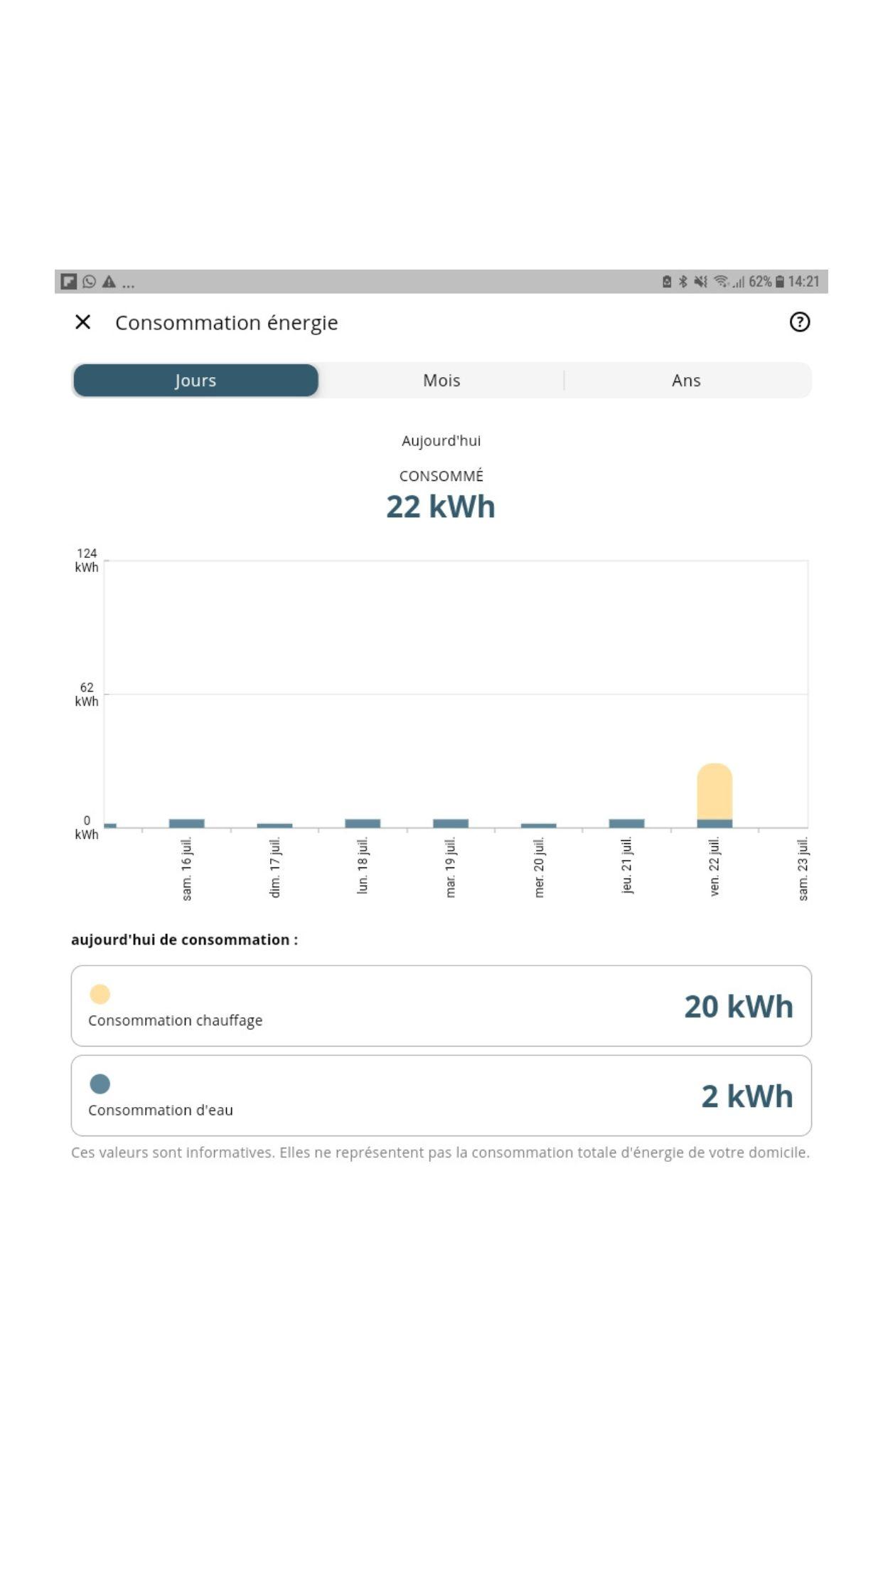Switch to the Jours tab

tap(196, 381)
